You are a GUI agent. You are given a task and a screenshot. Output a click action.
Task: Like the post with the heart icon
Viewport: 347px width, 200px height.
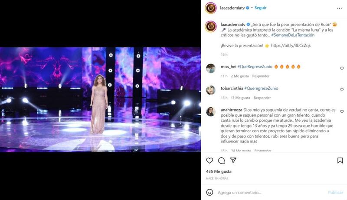[x=210, y=161]
